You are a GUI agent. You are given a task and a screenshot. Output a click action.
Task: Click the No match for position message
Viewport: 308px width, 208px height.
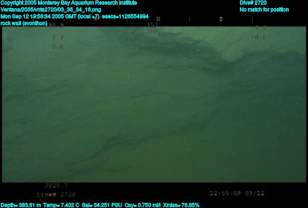pyautogui.click(x=264, y=9)
